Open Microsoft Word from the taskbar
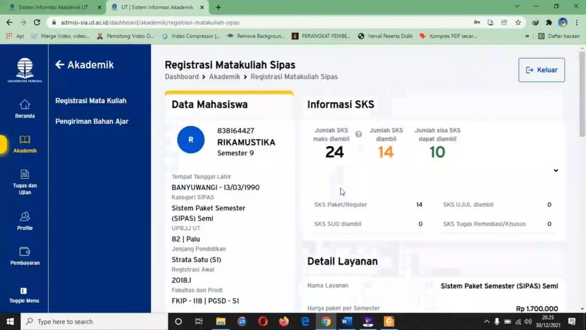The image size is (586, 330). [x=346, y=321]
